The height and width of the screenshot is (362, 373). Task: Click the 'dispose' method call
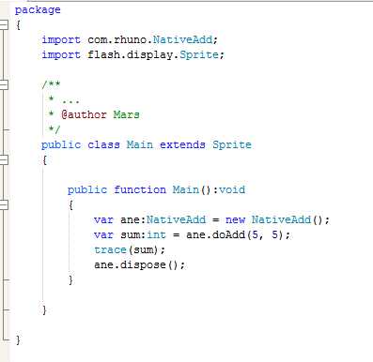pos(143,264)
